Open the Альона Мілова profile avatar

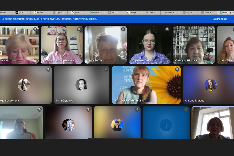[211, 85]
